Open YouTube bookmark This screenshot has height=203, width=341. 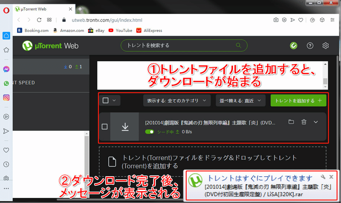pos(120,30)
